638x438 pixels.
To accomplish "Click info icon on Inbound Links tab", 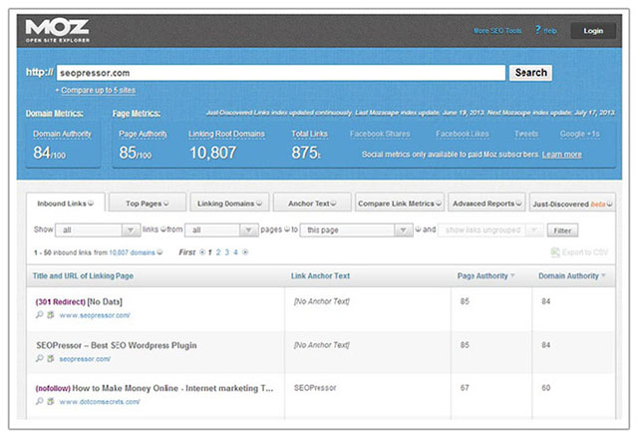I will 91,203.
